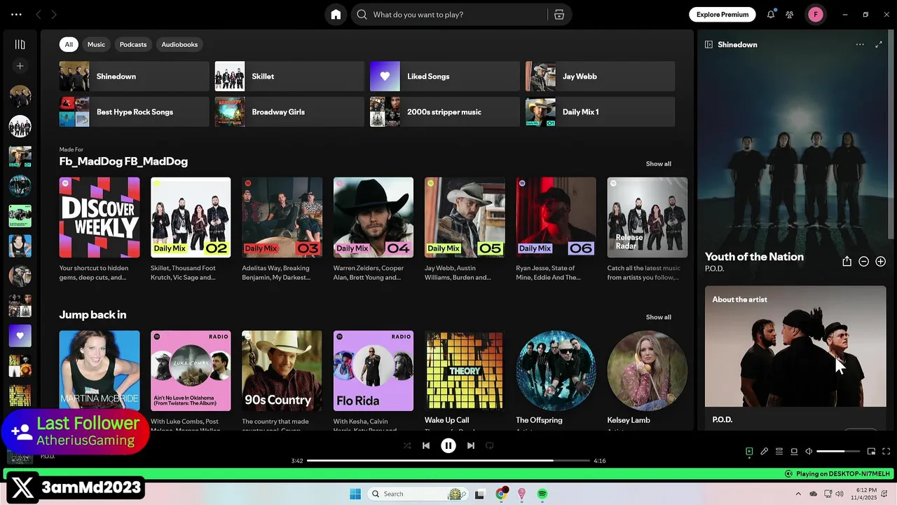897x505 pixels.
Task: Click the plus Create playlist icon
Action: pos(20,66)
